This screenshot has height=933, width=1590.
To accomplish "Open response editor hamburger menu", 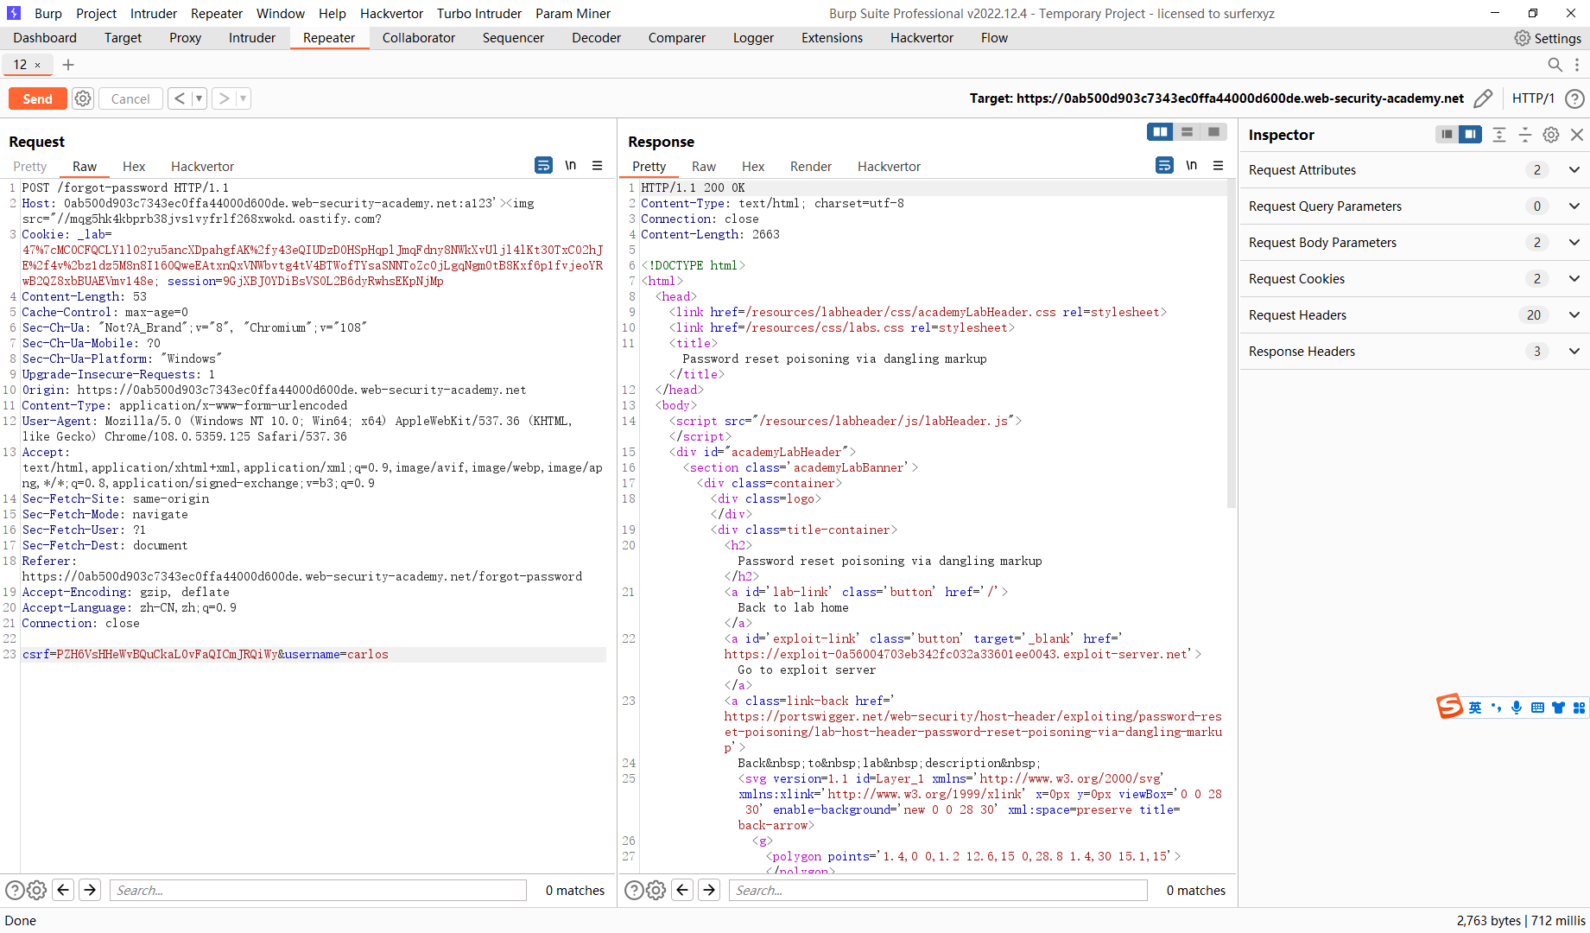I will [1218, 165].
